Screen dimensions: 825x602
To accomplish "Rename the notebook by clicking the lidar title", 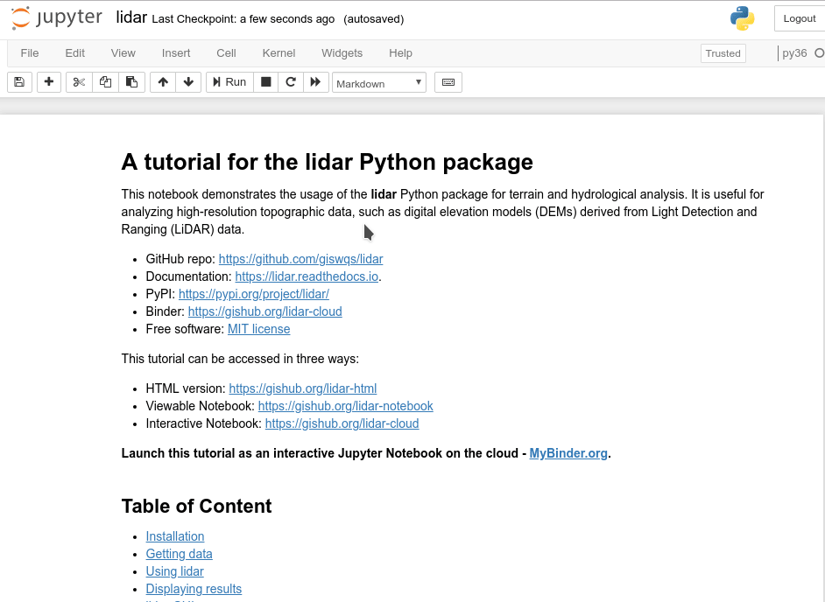I will pyautogui.click(x=131, y=17).
